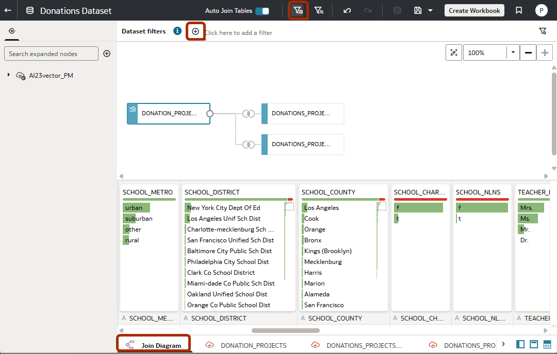
Task: Select the highlighted dataset filters toolbar icon
Action: pyautogui.click(x=298, y=10)
